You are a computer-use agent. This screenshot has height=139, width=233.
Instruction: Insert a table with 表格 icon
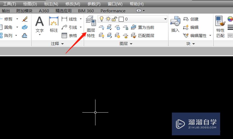tap(64, 35)
